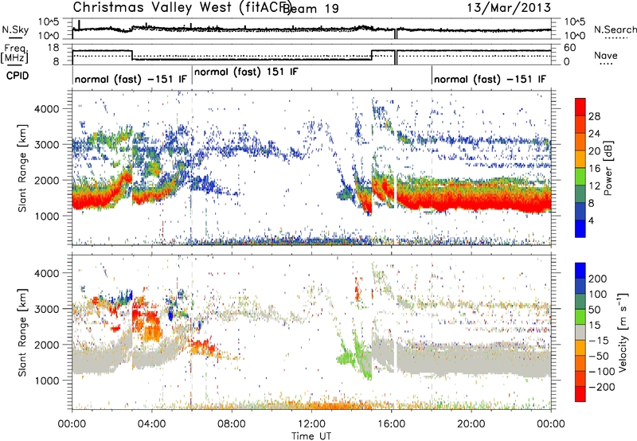Pick the blue bottom segment of Power color bar
Viewport: 637px width, 441px height.
tap(580, 228)
